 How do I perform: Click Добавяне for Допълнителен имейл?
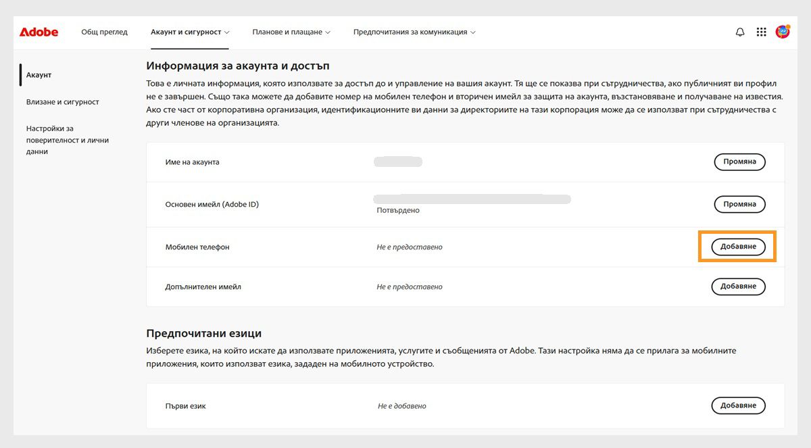(738, 287)
